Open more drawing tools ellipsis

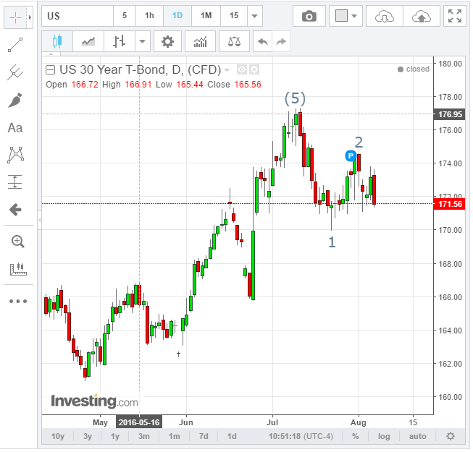point(18,301)
